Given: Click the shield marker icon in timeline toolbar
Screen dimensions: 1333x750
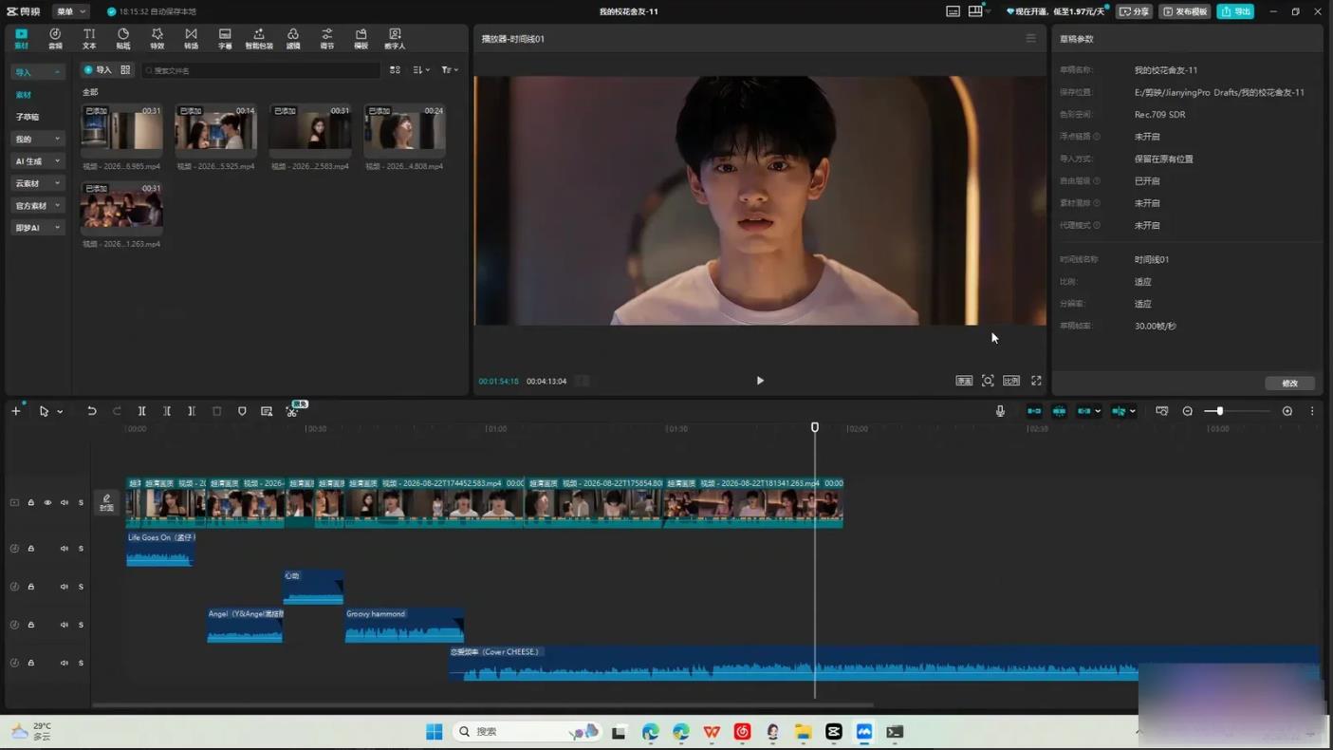Looking at the screenshot, I should [242, 411].
